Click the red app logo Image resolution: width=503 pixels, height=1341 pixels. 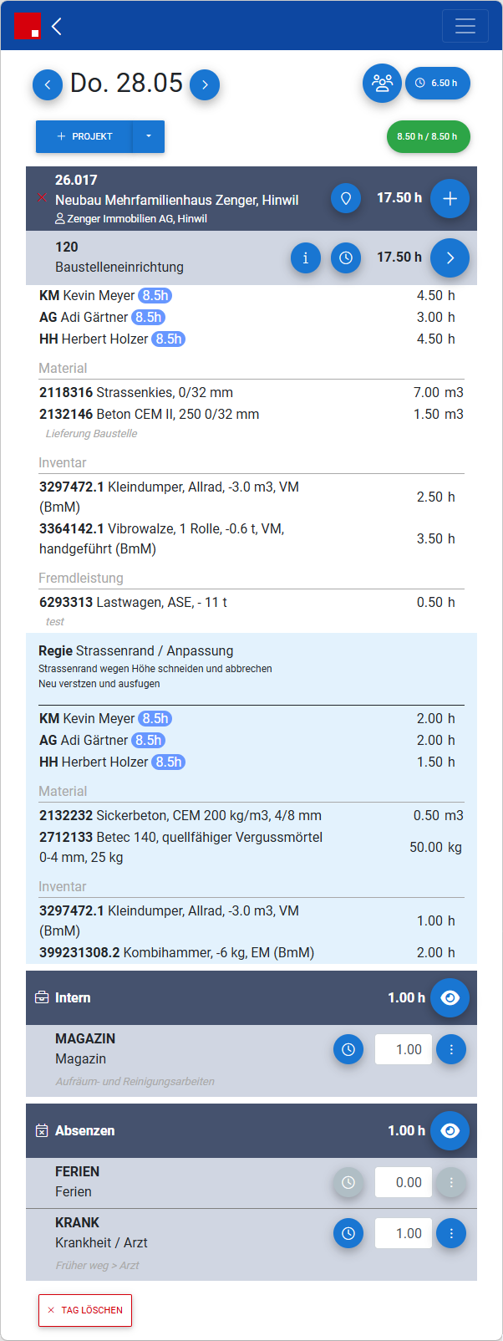[x=28, y=27]
